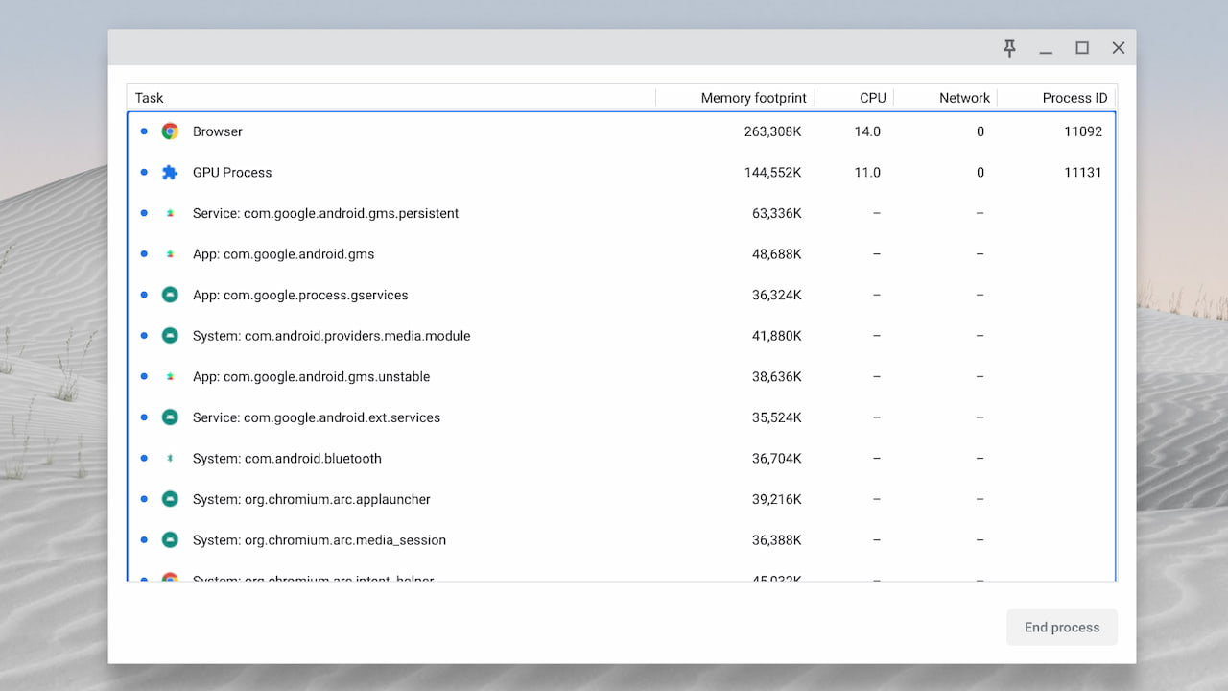Screen dimensions: 1228x691
Task: Select System: org.chromium.arc.media_session row
Action: (622, 540)
